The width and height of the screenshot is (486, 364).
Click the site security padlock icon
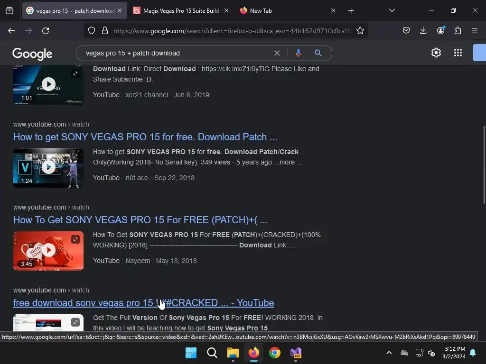coord(105,31)
